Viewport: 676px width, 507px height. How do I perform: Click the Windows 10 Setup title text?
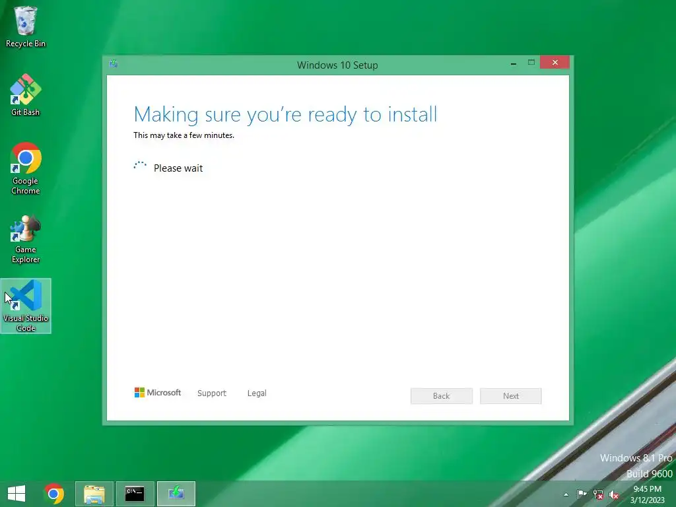click(337, 65)
